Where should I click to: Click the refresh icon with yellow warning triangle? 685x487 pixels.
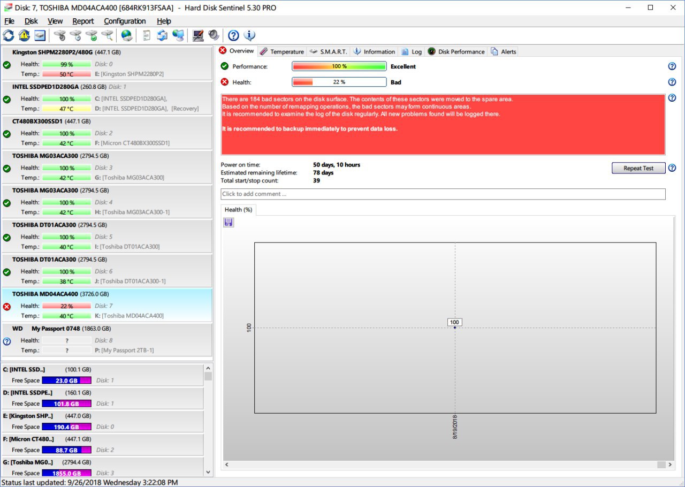point(24,35)
